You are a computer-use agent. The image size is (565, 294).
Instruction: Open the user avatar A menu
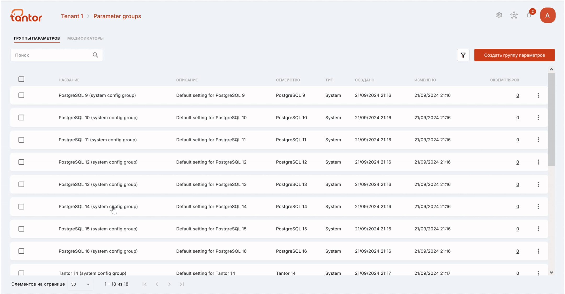547,15
